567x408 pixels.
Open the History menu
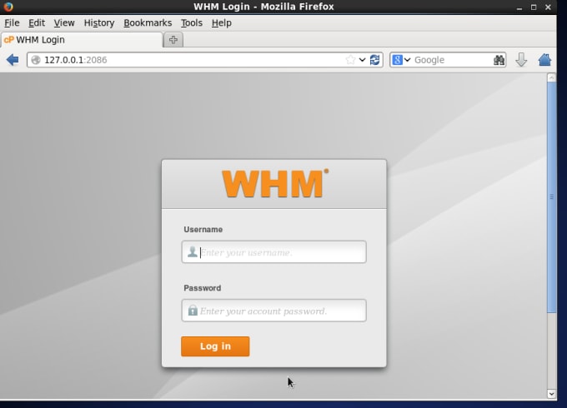[x=99, y=22]
